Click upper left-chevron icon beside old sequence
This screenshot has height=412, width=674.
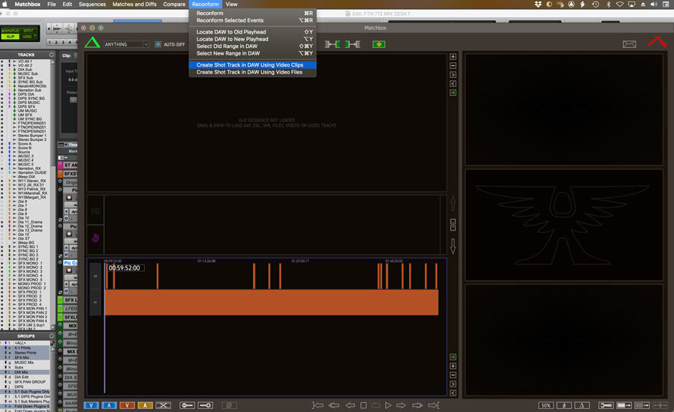tap(453, 84)
